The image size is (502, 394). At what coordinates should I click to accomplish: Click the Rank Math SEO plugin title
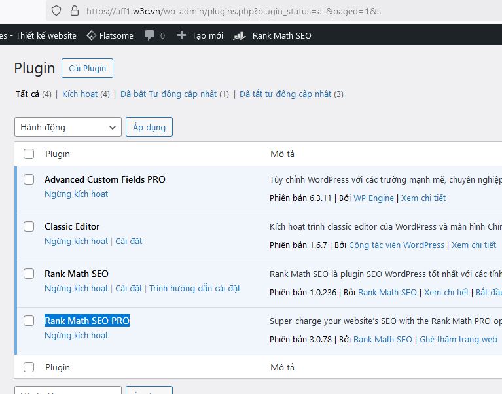click(77, 274)
